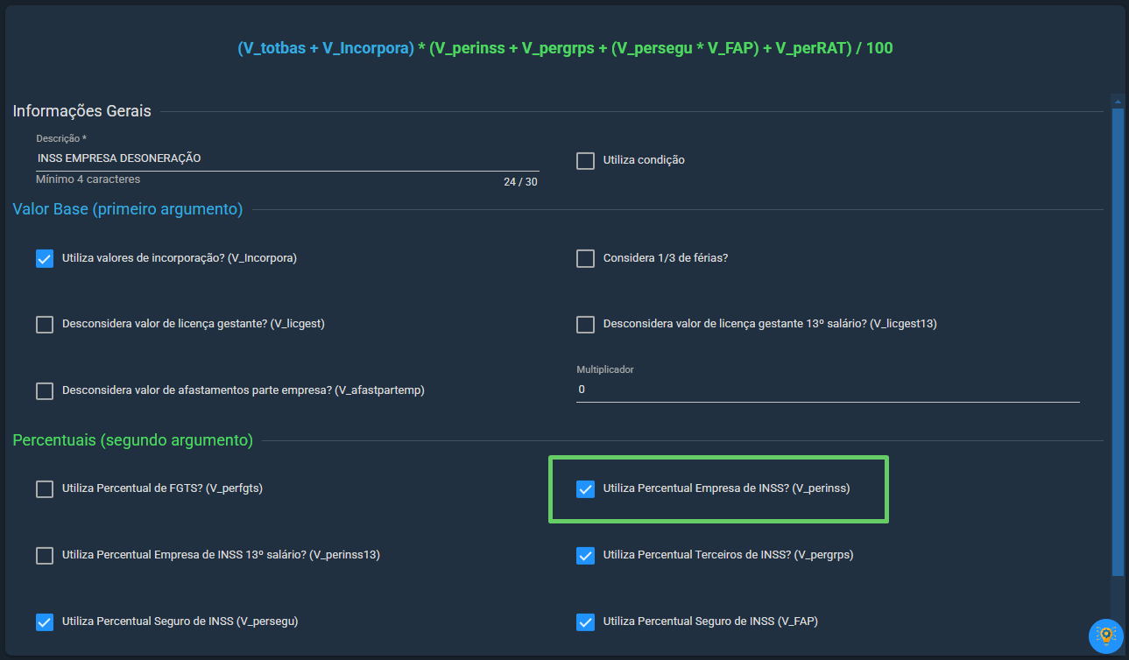Click the formula text at the top

click(x=565, y=49)
